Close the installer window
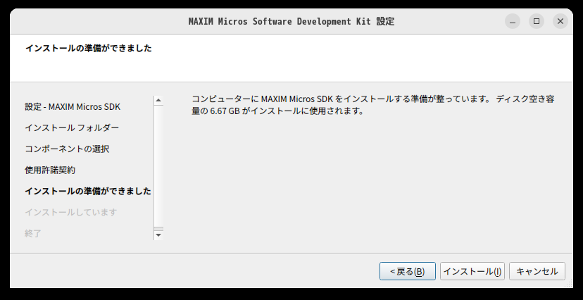The width and height of the screenshot is (583, 300). click(560, 21)
